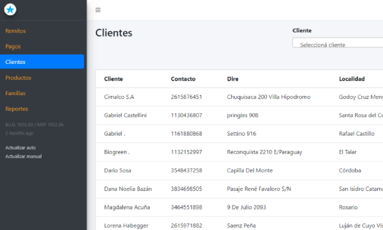383x230 pixels.
Task: Click address Capilla Del Monte
Action: pos(250,171)
